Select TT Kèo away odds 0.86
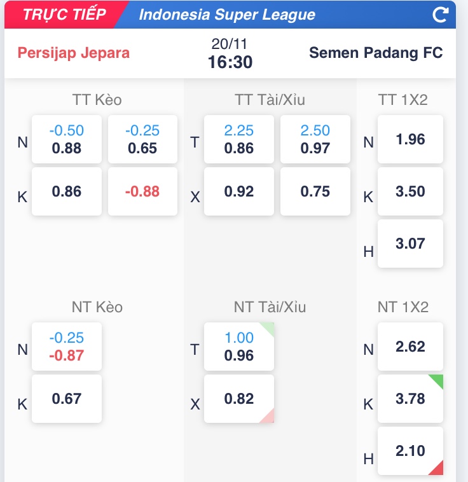 (66, 191)
